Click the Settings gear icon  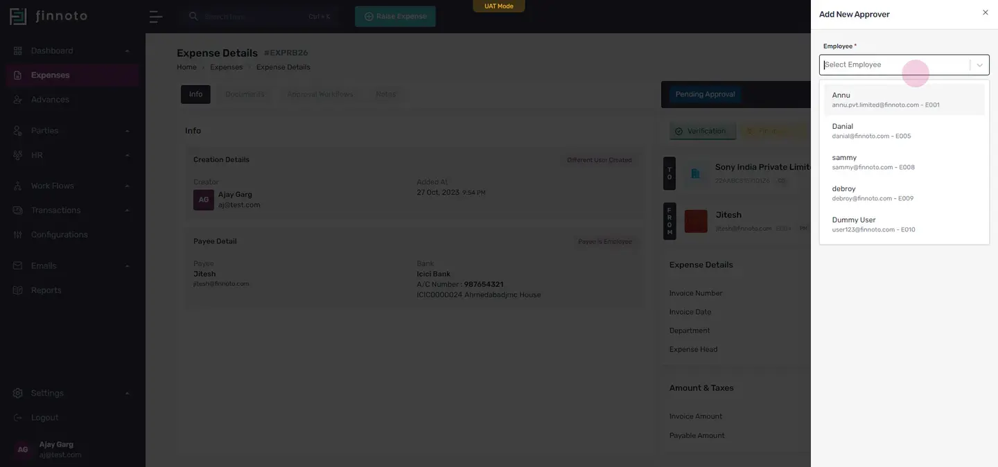click(18, 394)
